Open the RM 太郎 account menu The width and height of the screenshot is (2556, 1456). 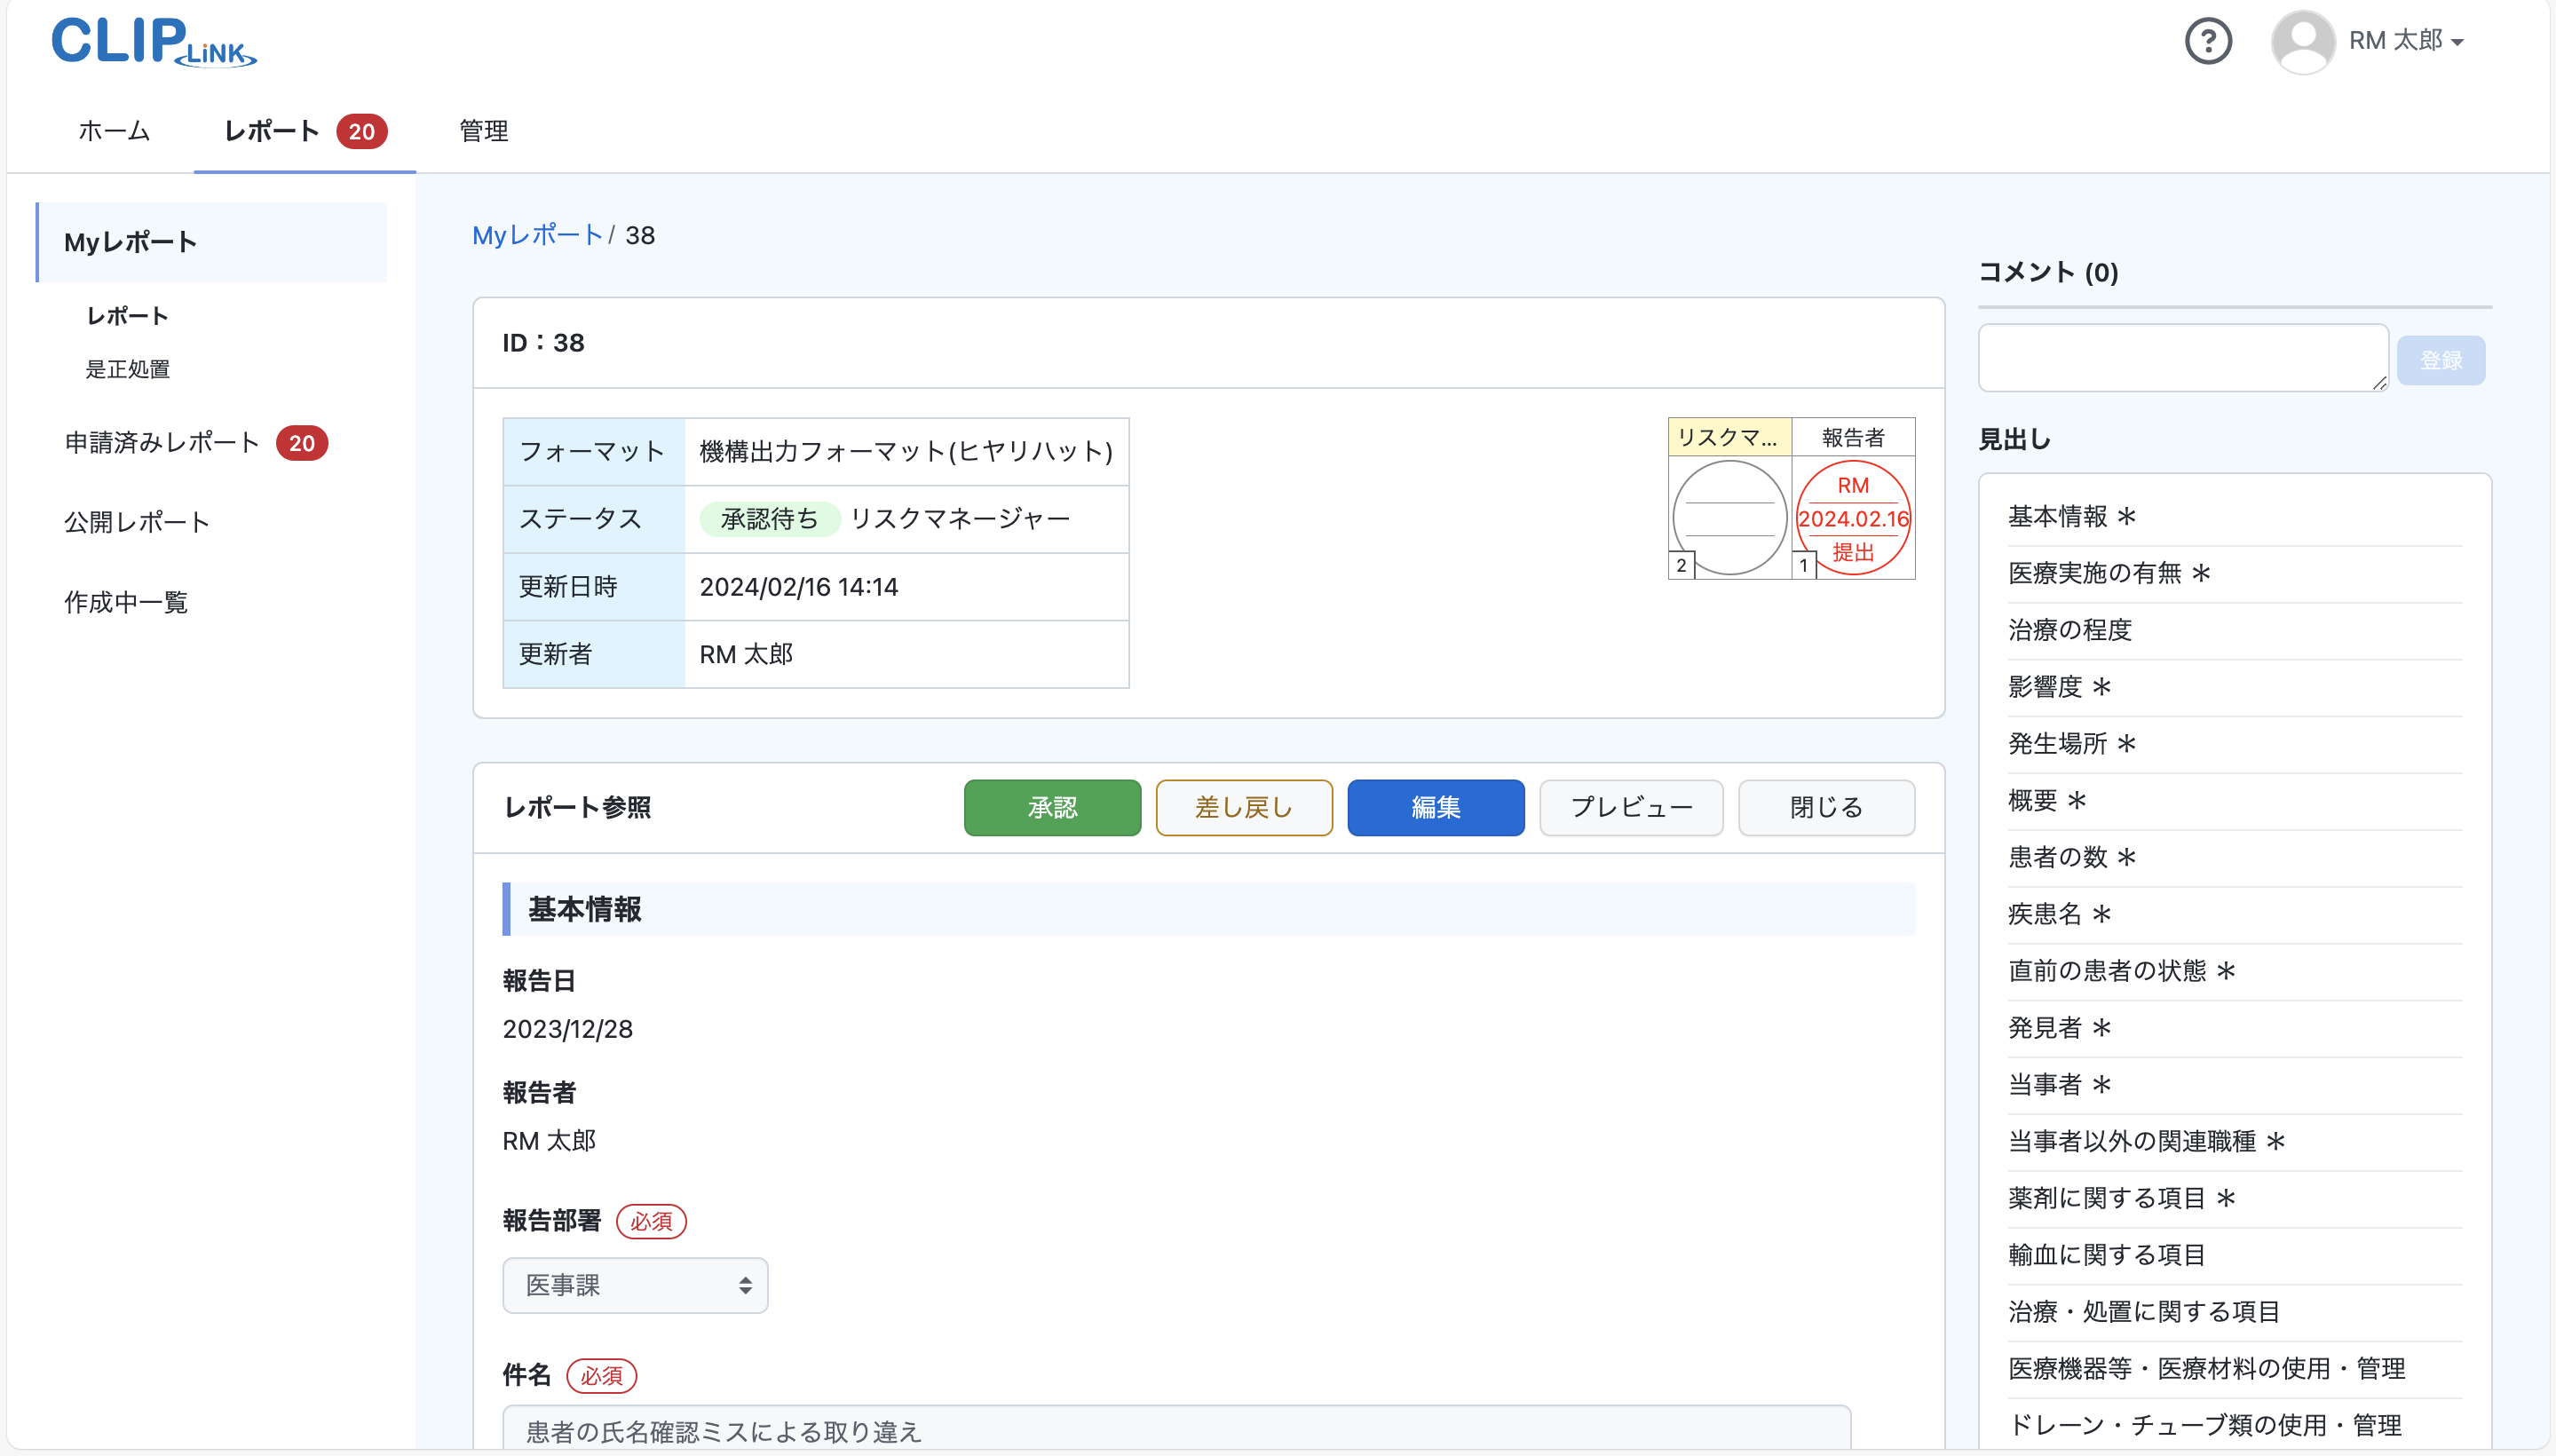click(x=2404, y=41)
